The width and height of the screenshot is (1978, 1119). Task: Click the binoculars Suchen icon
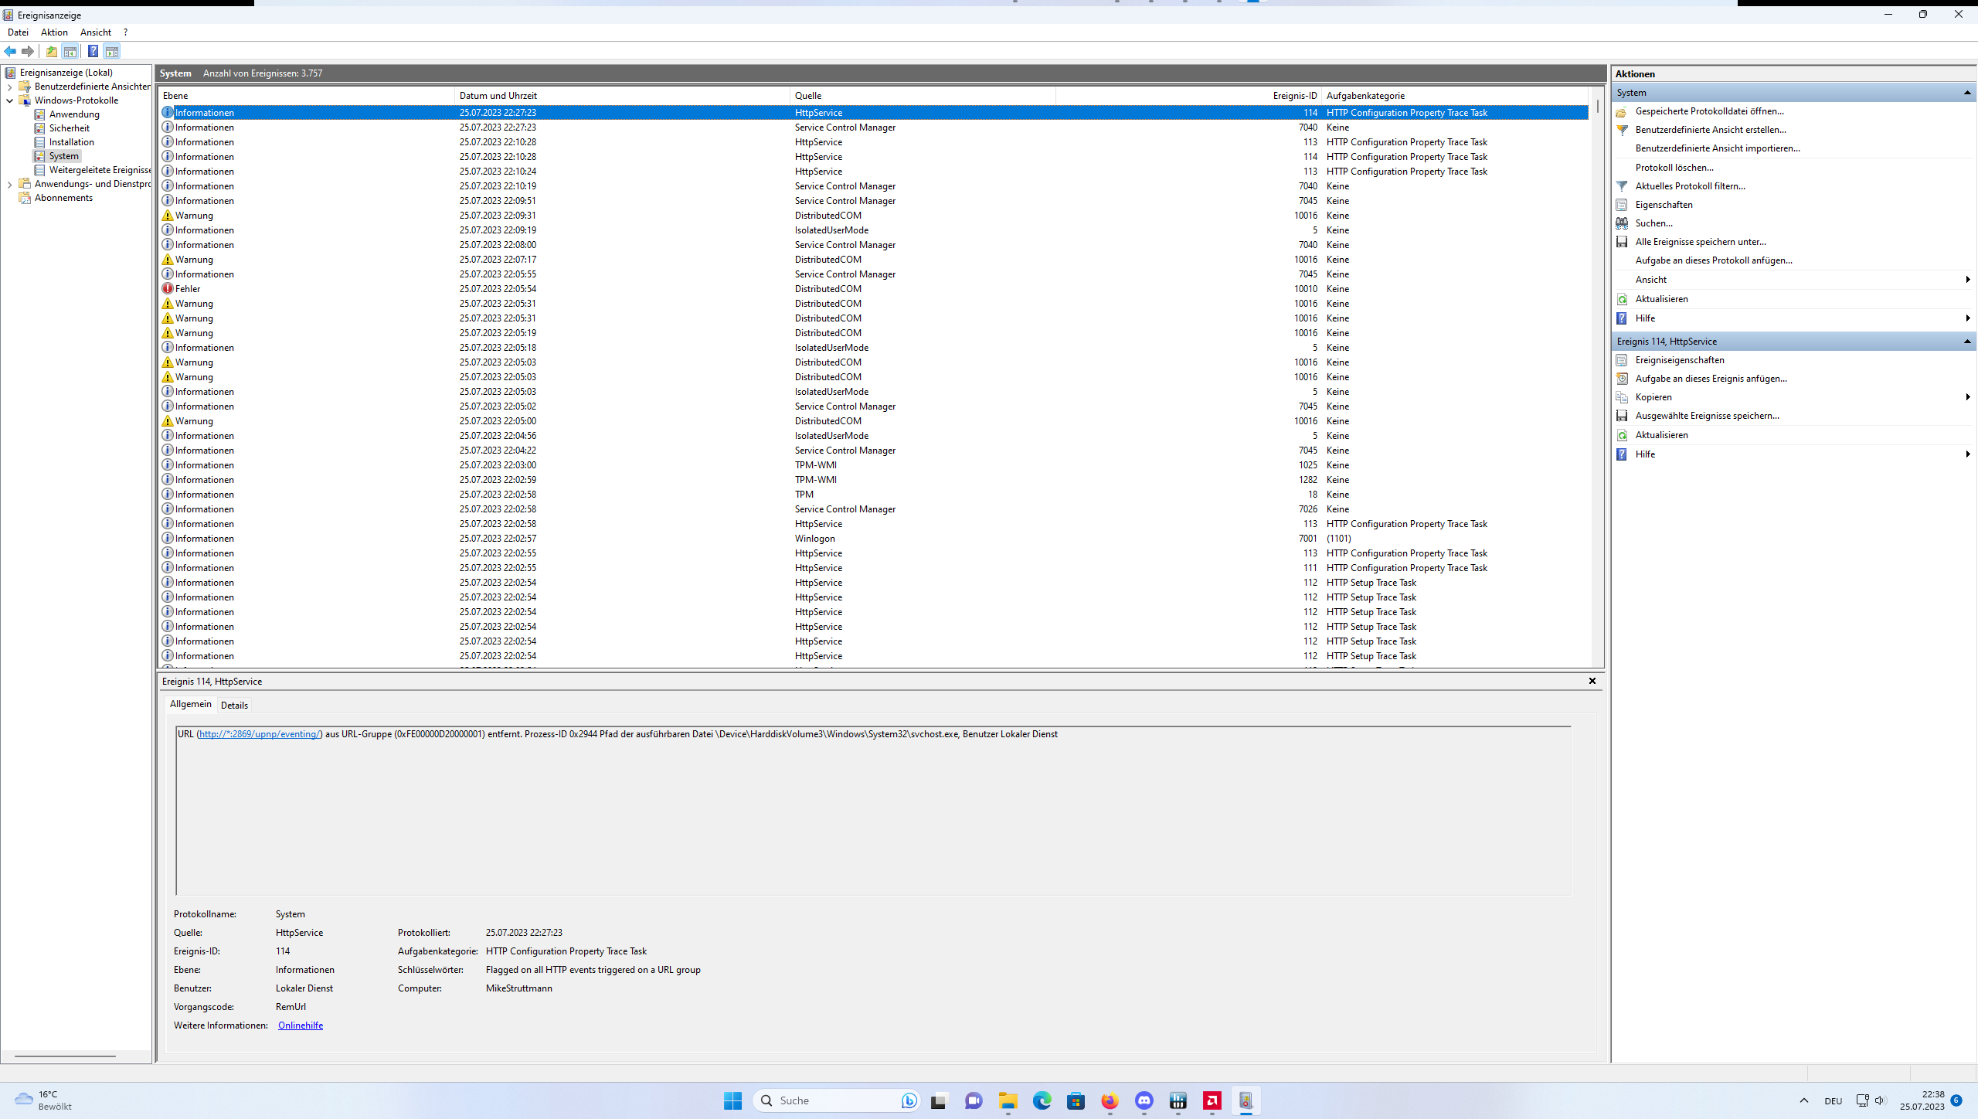click(x=1622, y=223)
